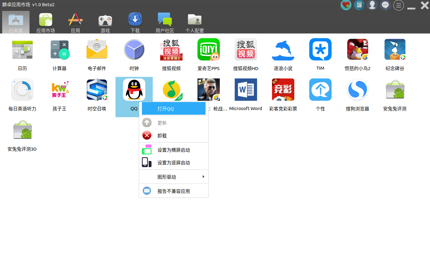The image size is (430, 253).
Task: Select 更新 in the context menu
Action: 174,123
